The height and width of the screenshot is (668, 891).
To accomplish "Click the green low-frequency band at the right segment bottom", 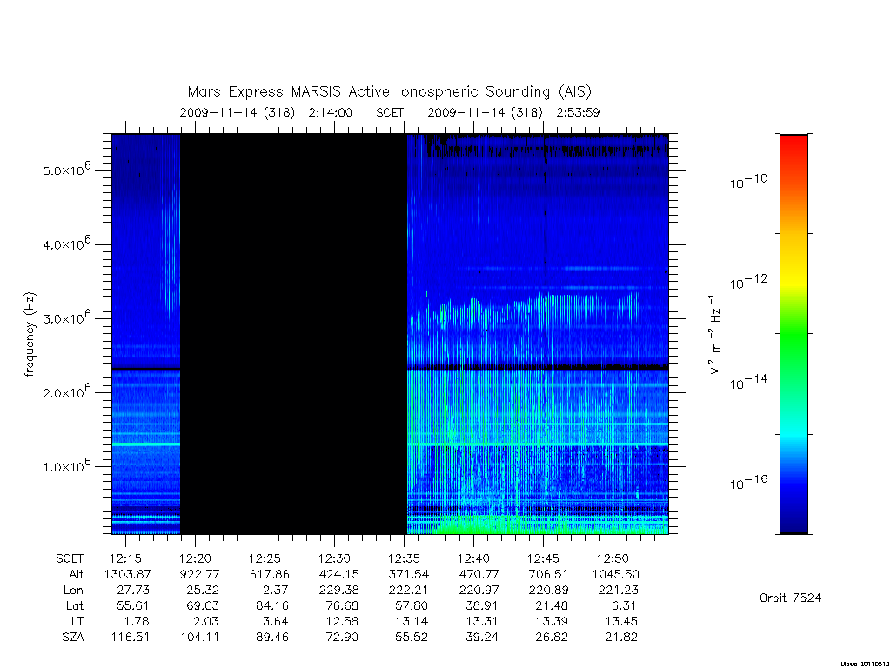I will (x=538, y=525).
